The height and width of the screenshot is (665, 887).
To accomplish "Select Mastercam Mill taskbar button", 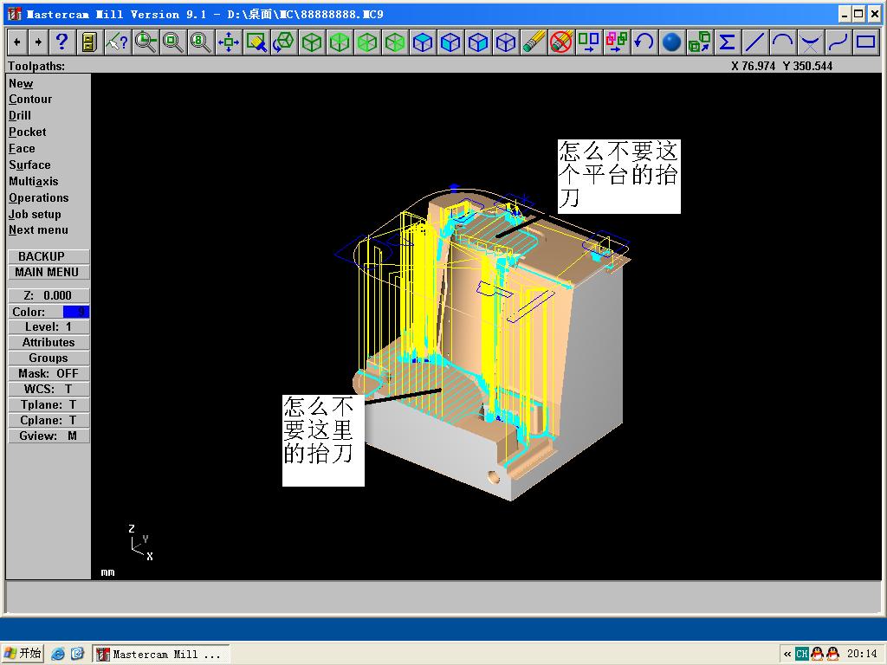I will 161,655.
